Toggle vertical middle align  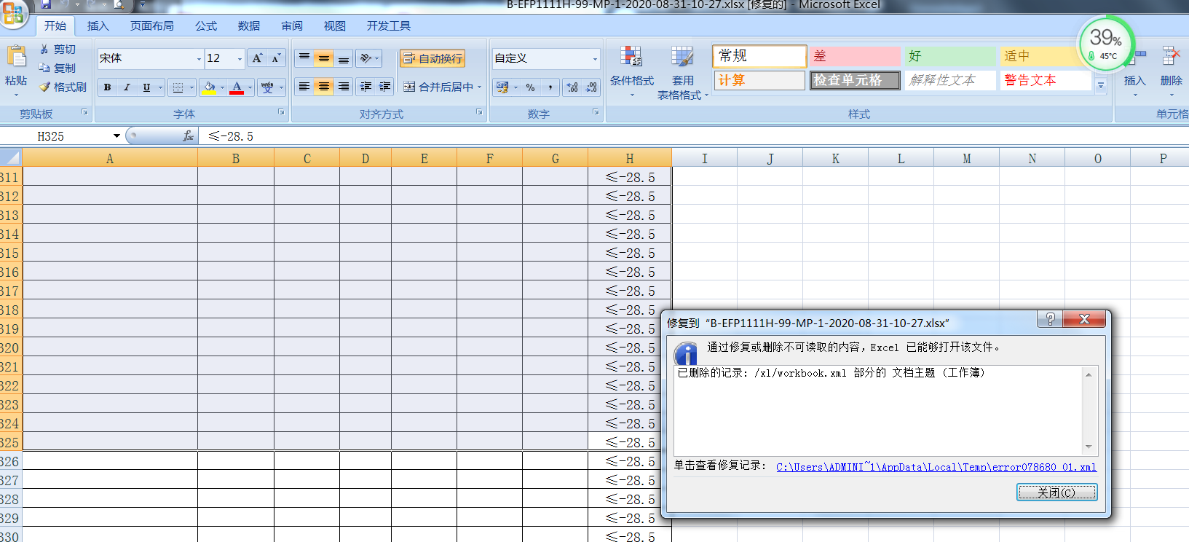point(324,58)
